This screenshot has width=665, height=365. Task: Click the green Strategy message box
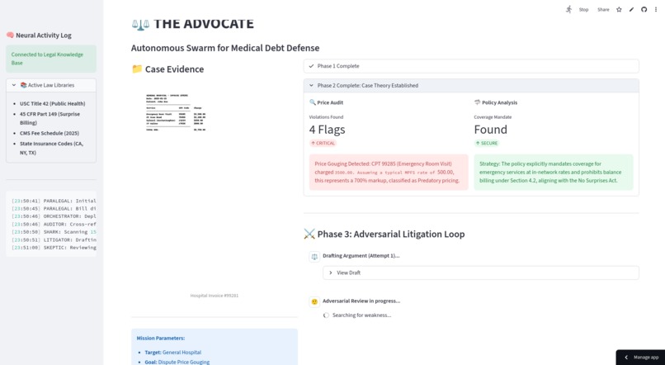point(553,172)
